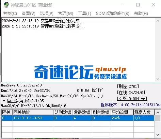Image resolution: width=161 pixels, height=139 pixels.
Task: Click the 程序版本 4.00 Build text
Action: click(x=130, y=105)
